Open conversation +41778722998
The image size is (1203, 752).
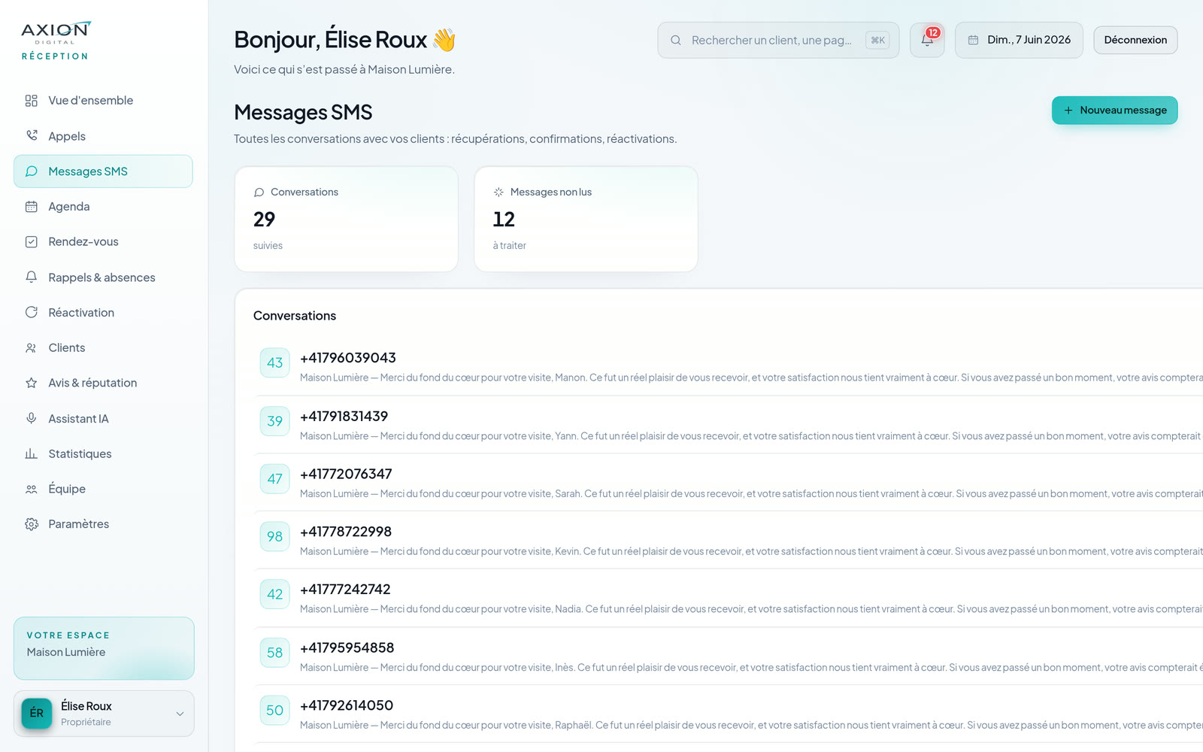click(728, 541)
